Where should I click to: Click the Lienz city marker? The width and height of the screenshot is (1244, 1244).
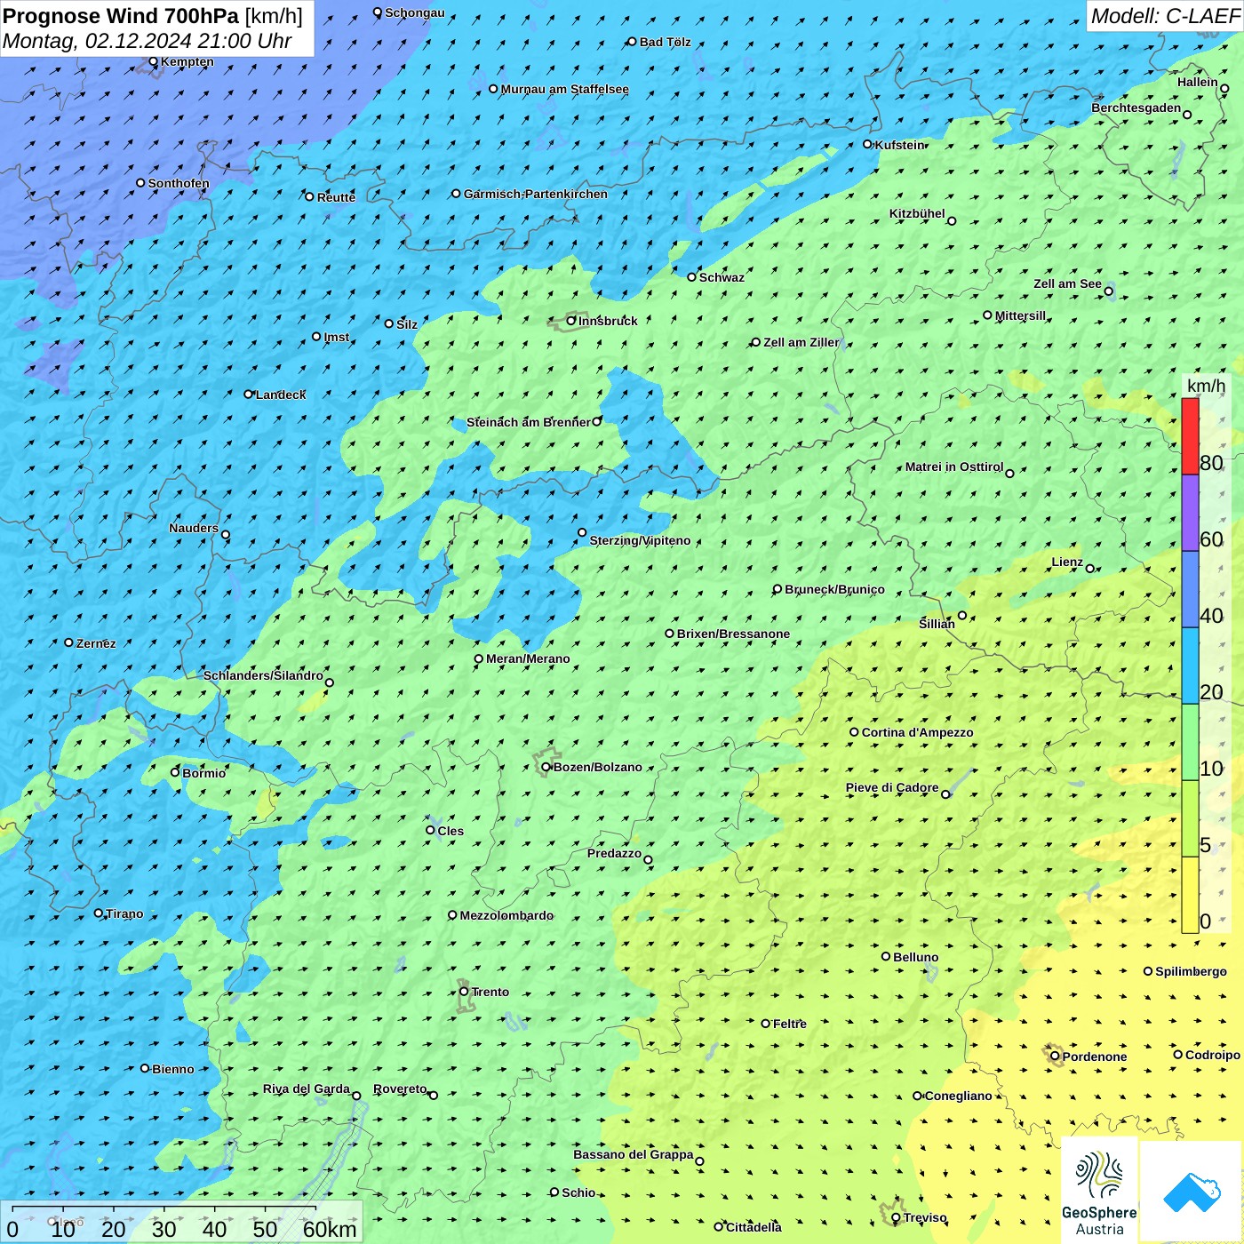point(1090,569)
